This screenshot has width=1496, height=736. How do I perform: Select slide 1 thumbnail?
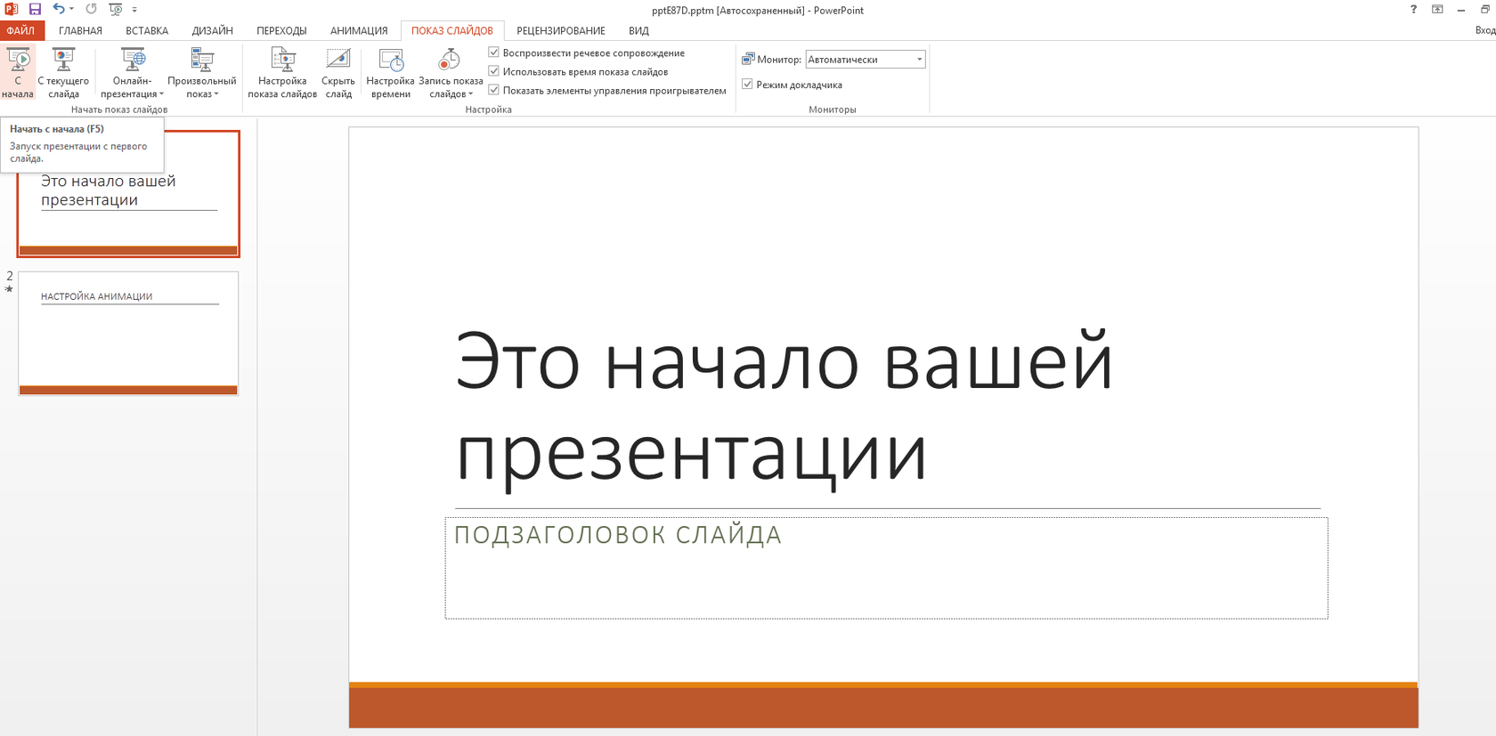click(128, 194)
